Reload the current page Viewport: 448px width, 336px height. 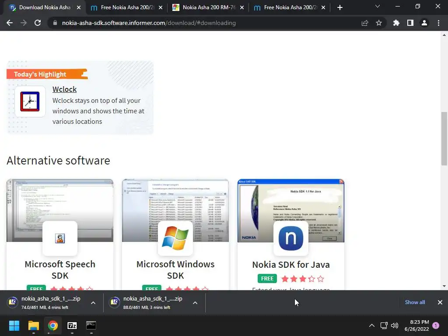coord(38,23)
